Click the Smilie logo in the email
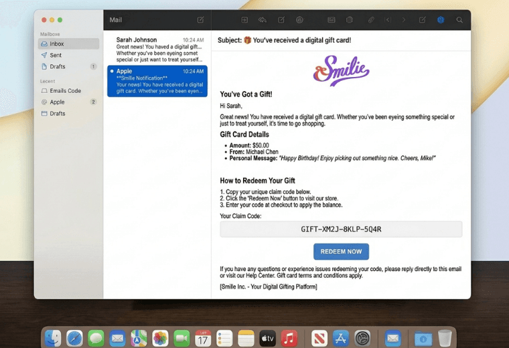 pos(341,71)
